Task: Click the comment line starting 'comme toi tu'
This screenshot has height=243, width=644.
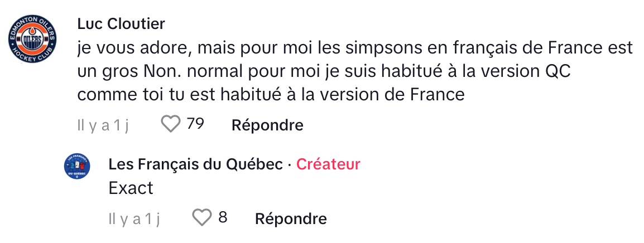Action: pos(271,95)
